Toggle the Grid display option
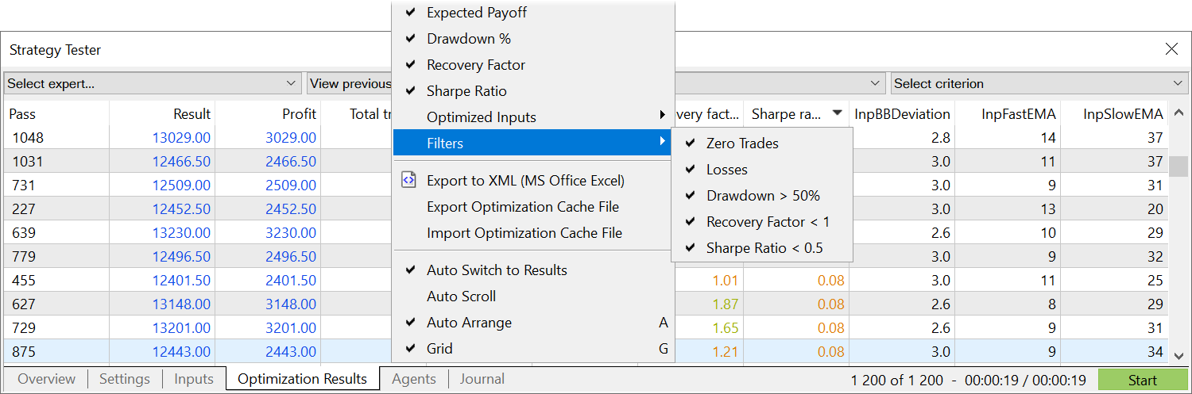The height and width of the screenshot is (394, 1192). pyautogui.click(x=439, y=349)
